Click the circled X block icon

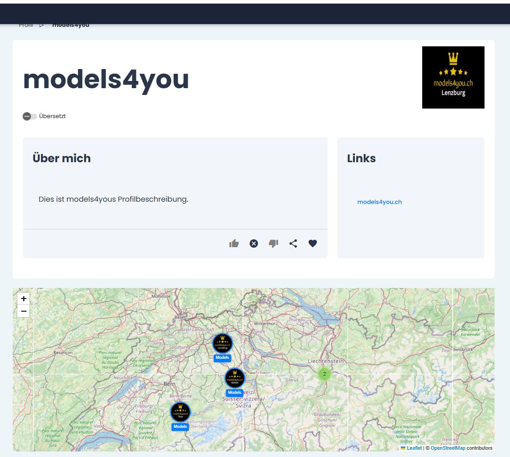pyautogui.click(x=254, y=243)
